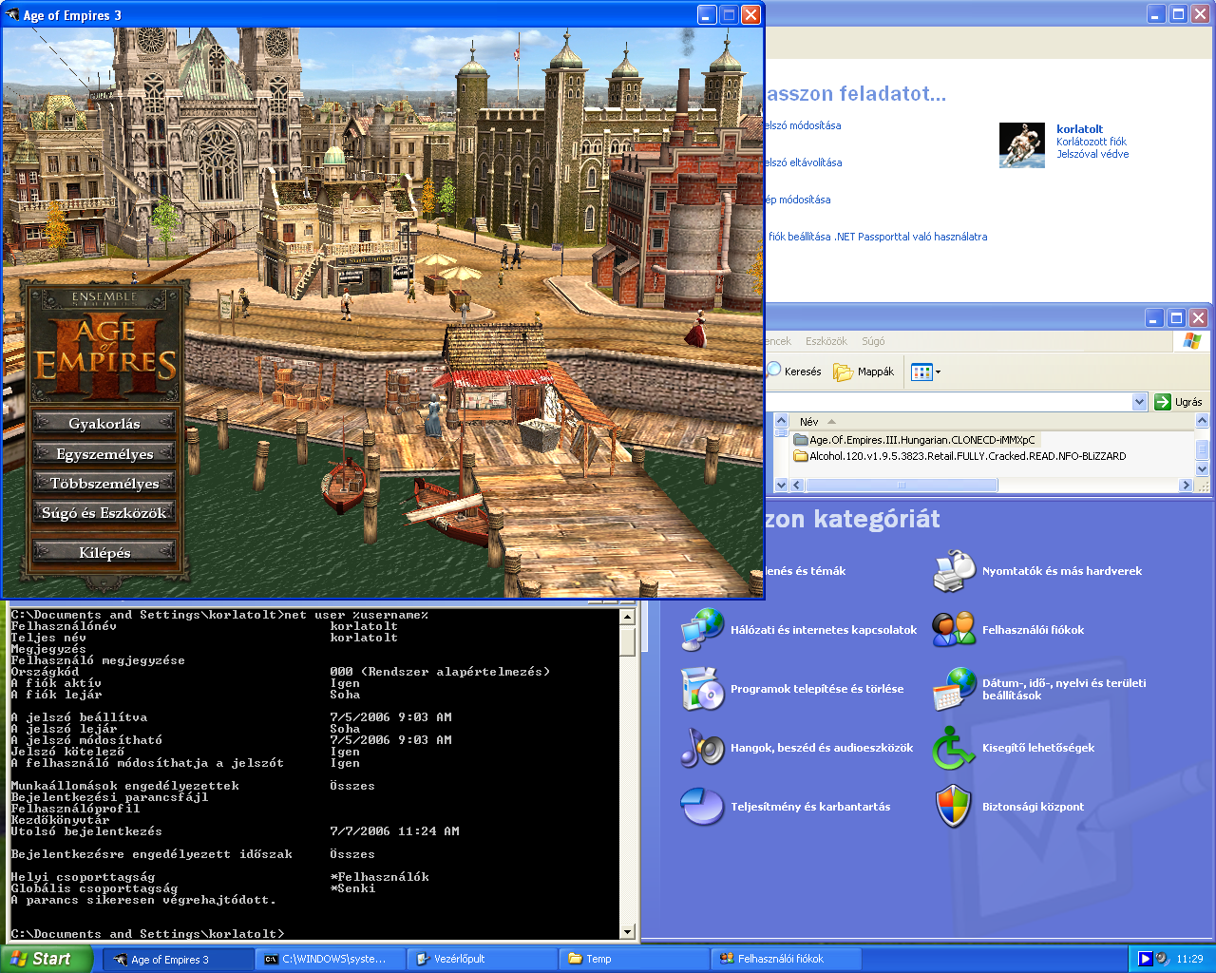Toggle the Mappák folders pane icon
The height and width of the screenshot is (973, 1216).
(x=843, y=372)
